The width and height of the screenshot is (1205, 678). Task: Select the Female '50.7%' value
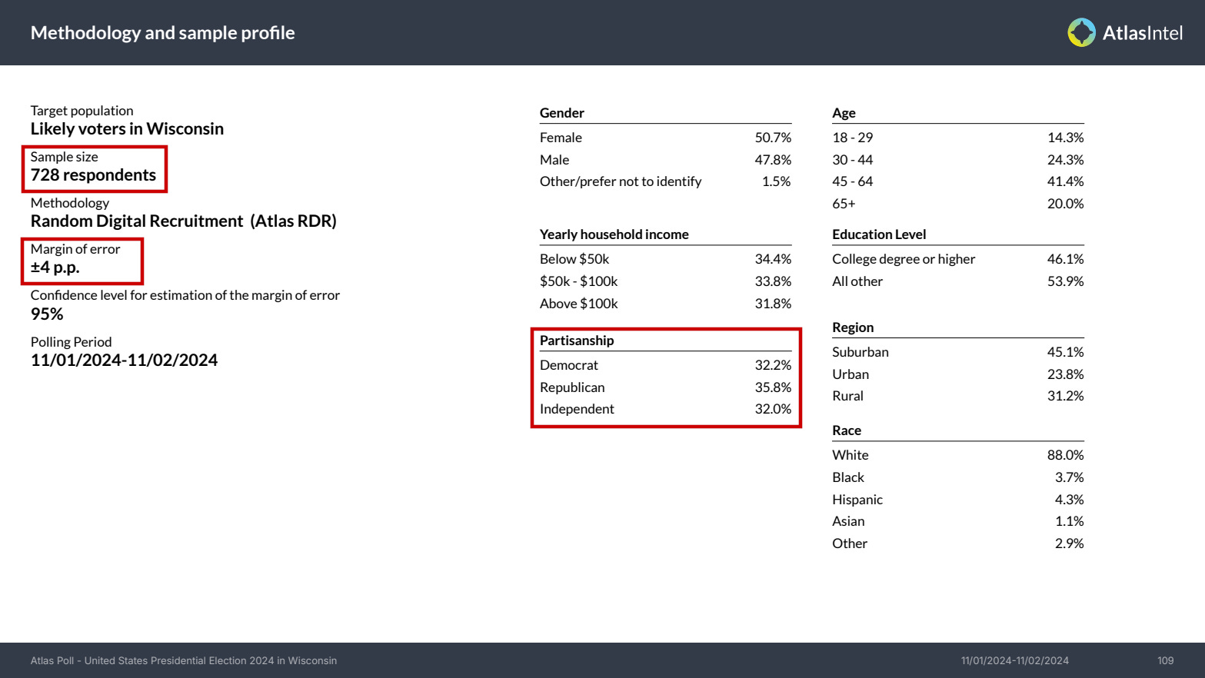tap(773, 138)
